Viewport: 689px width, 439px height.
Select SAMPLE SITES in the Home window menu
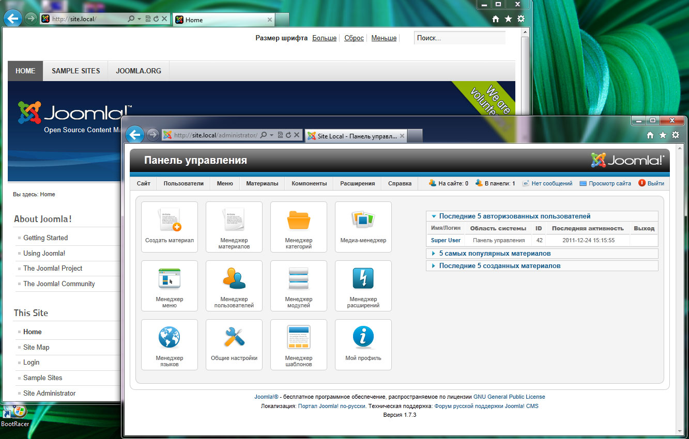point(76,71)
